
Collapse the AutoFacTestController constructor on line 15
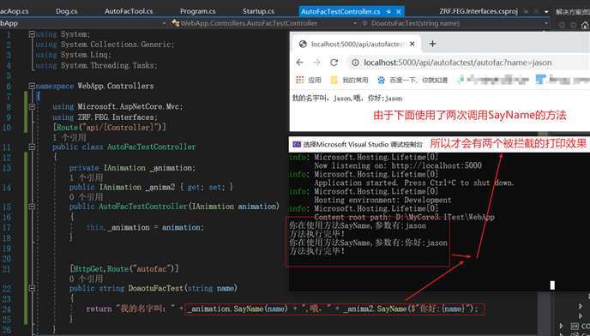32,207
